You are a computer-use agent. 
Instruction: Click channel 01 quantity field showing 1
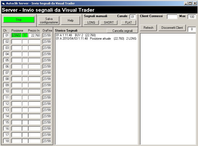[25, 35]
